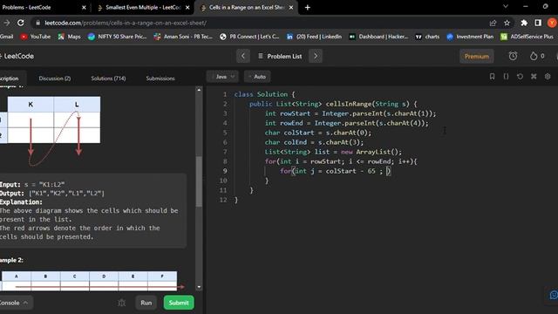Click the editor bookmark icon
The height and width of the screenshot is (314, 558).
(x=492, y=77)
